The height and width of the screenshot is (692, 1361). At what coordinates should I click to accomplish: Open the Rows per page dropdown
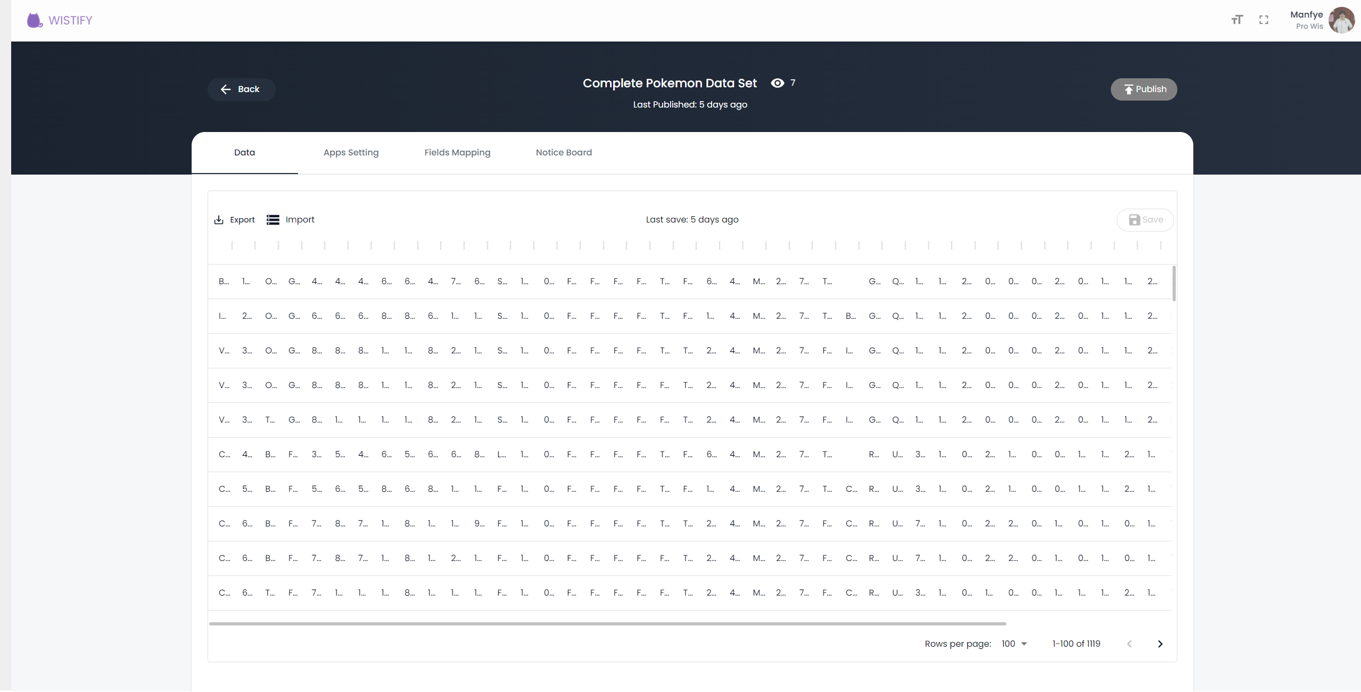(1014, 644)
